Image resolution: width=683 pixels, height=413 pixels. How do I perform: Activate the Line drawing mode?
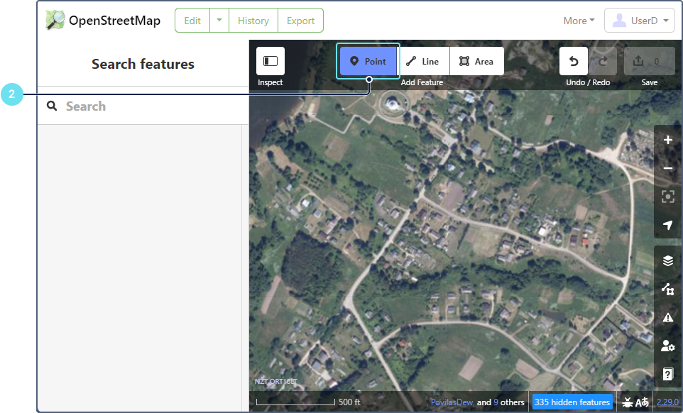coord(423,61)
